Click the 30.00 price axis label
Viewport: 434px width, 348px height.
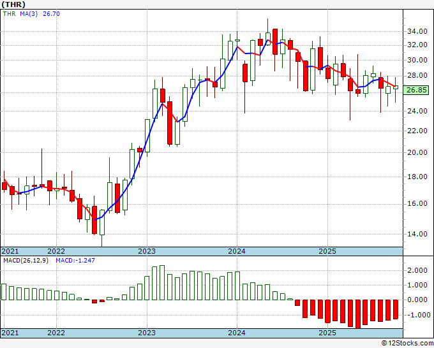click(417, 60)
